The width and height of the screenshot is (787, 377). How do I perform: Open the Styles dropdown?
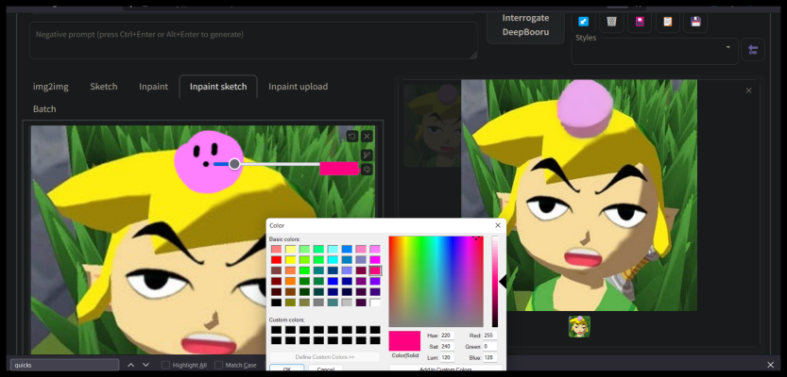coord(655,51)
